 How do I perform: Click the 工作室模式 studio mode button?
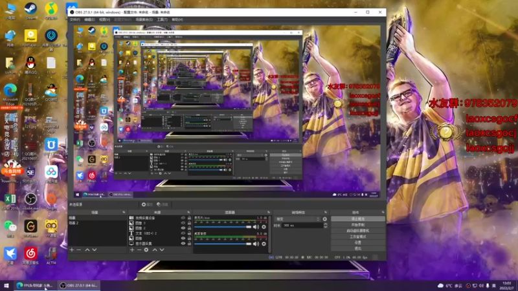(x=358, y=237)
